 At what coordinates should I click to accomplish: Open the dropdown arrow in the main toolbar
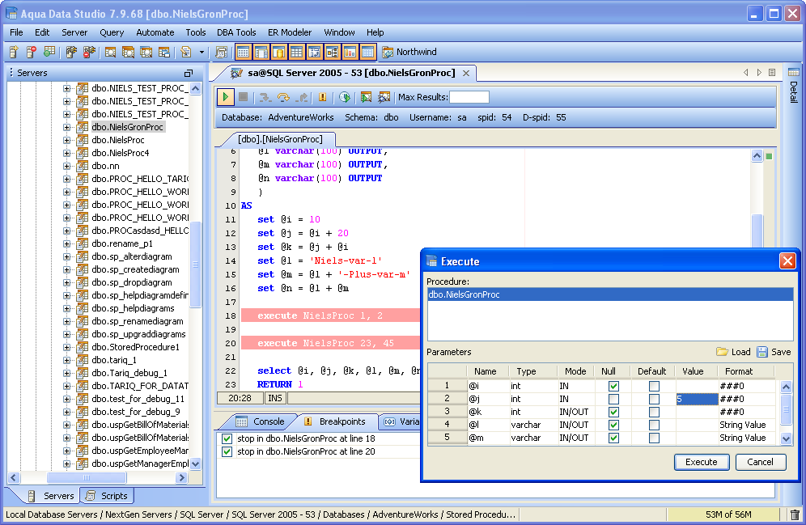click(x=202, y=53)
